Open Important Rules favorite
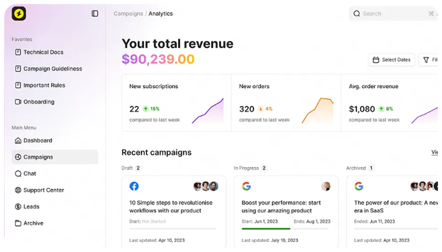The image size is (442, 252). click(x=44, y=85)
